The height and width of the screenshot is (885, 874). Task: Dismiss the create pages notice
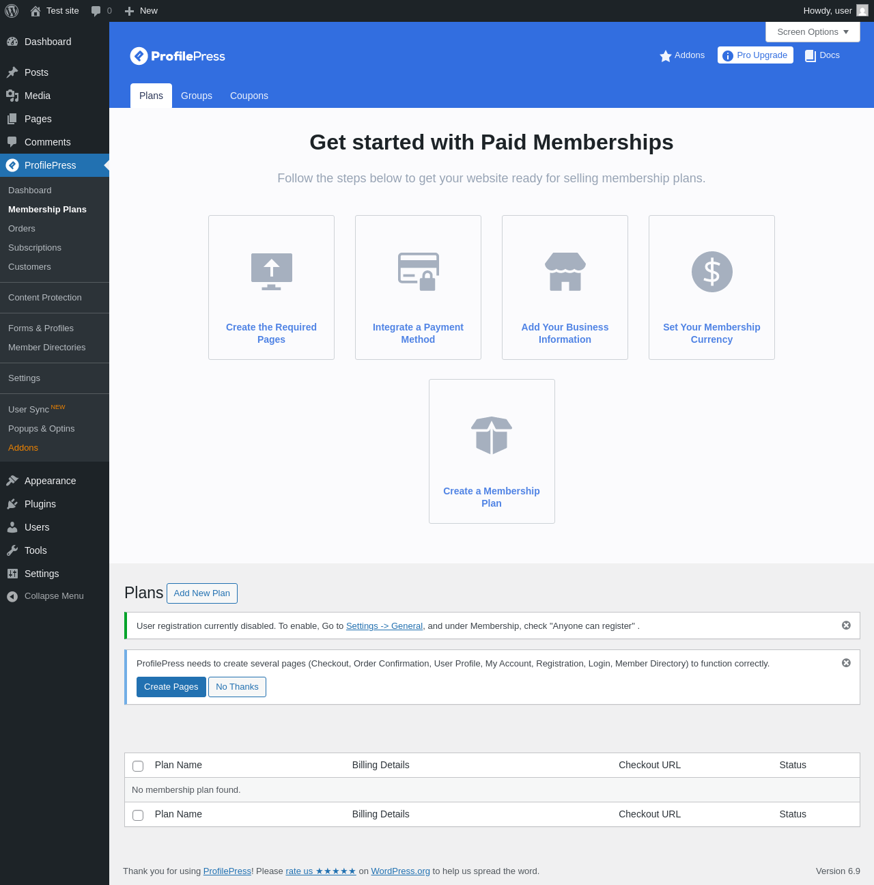[846, 663]
